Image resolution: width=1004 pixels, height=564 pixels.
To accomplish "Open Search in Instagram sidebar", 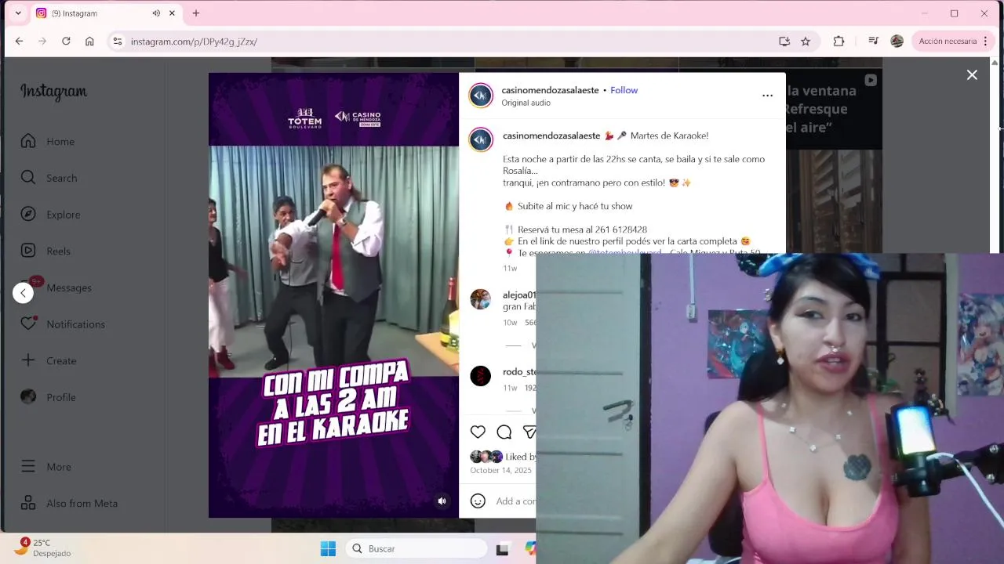I will click(x=49, y=178).
